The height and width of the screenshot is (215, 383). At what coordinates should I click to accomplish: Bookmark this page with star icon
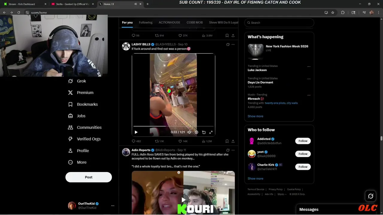(x=333, y=13)
